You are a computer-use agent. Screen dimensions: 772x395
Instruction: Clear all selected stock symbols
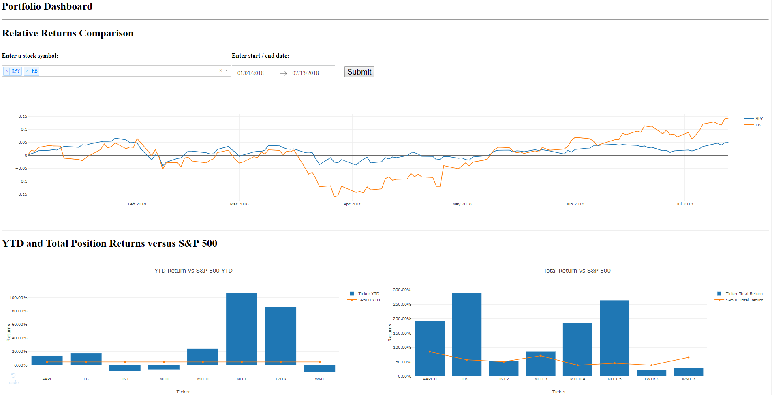(x=221, y=70)
